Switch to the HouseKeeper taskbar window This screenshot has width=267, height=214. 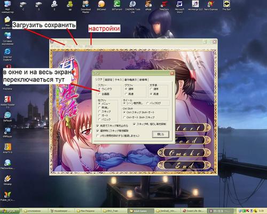point(61,211)
